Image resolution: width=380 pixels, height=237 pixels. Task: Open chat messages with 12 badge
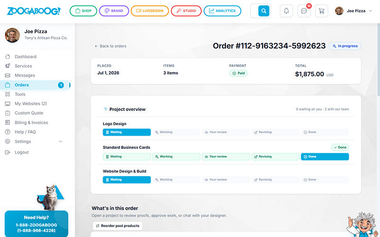[304, 11]
